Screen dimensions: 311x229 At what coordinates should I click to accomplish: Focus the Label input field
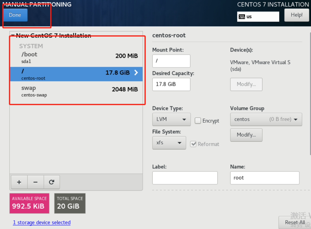[x=185, y=178]
